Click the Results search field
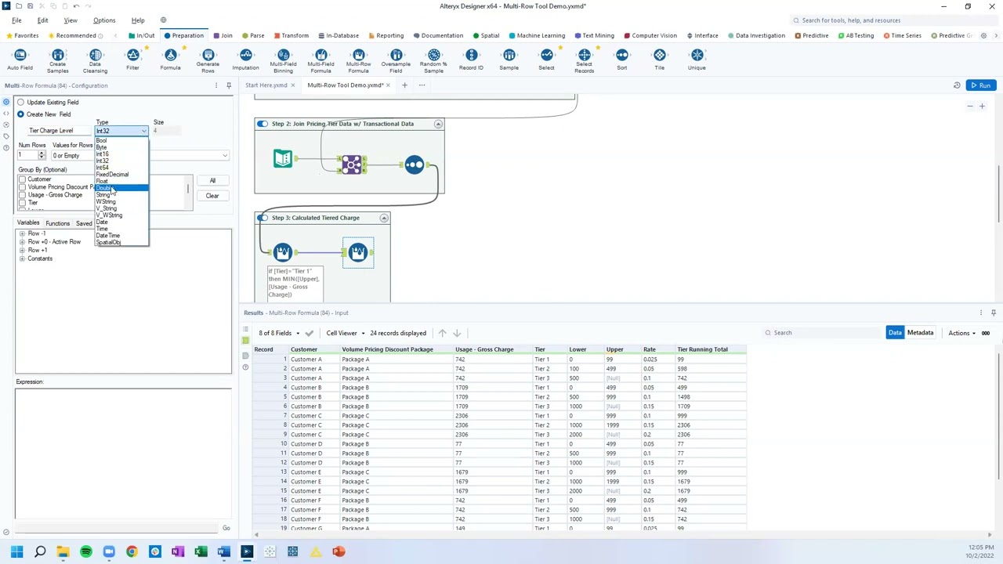This screenshot has height=564, width=1003. [823, 333]
